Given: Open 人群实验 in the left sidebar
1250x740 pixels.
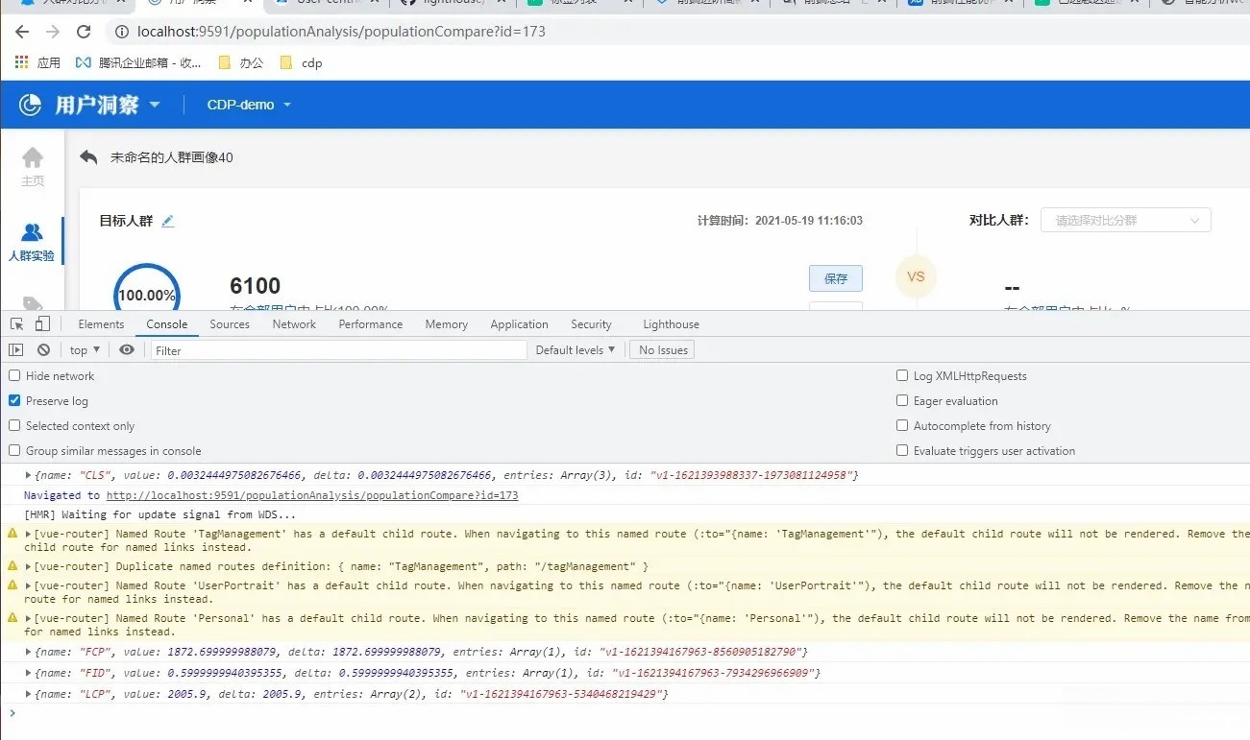Looking at the screenshot, I should 32,242.
